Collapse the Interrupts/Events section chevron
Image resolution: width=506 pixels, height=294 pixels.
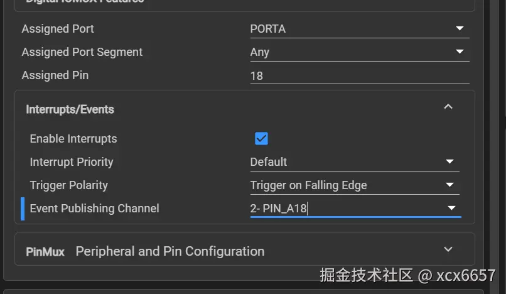[448, 107]
